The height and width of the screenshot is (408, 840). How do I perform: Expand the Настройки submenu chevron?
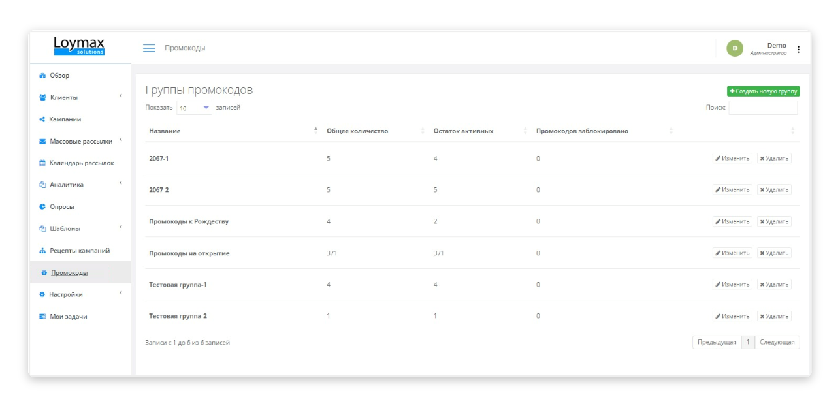pyautogui.click(x=121, y=293)
